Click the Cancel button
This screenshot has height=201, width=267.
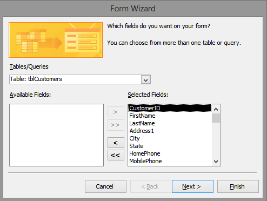pos(105,186)
